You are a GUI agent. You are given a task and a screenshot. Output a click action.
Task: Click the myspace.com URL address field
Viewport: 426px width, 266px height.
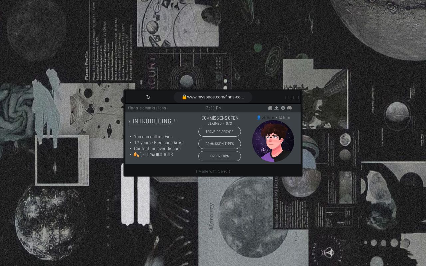(x=216, y=97)
